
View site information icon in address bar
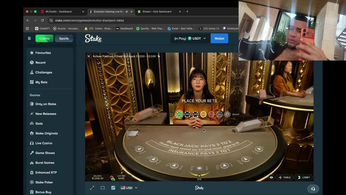tap(51, 20)
